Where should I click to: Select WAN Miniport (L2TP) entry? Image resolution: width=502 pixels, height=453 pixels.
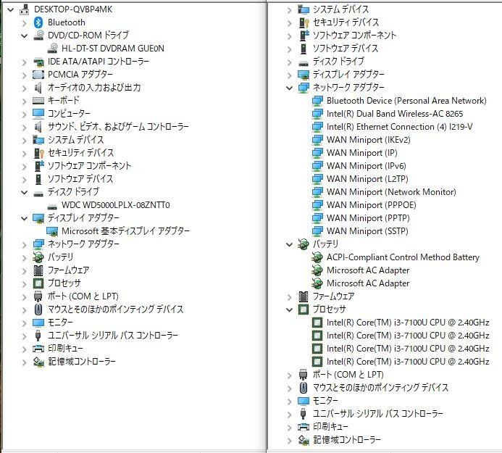[x=367, y=179]
